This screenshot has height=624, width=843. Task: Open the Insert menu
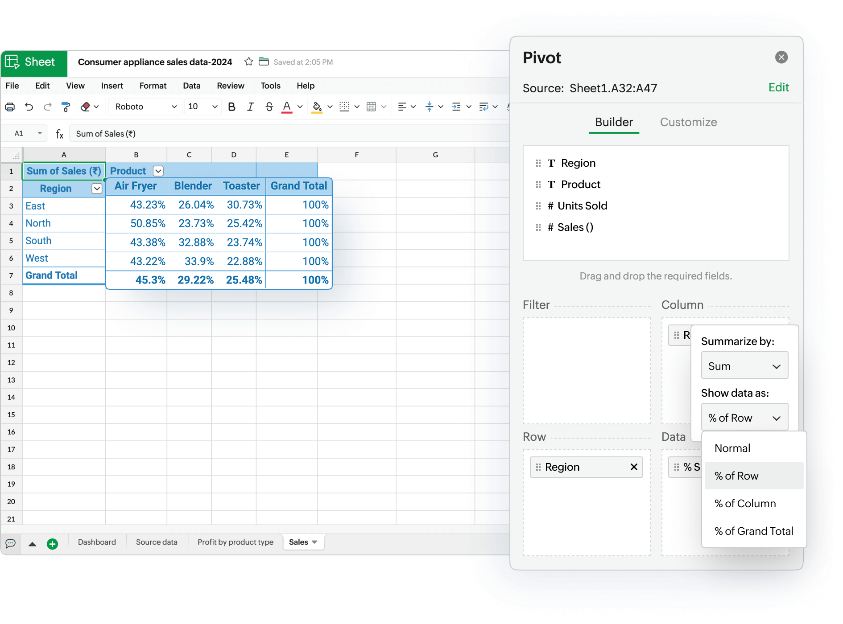point(112,86)
